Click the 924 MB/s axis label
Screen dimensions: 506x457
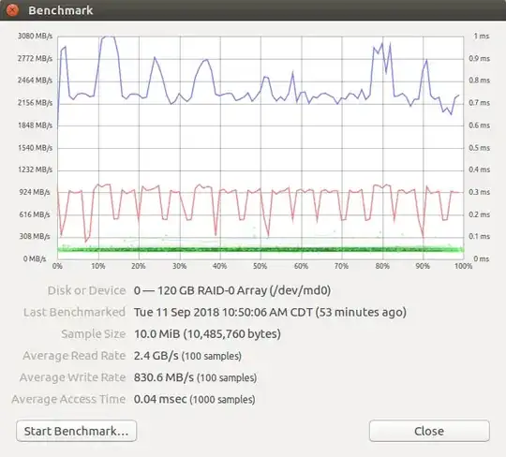35,192
